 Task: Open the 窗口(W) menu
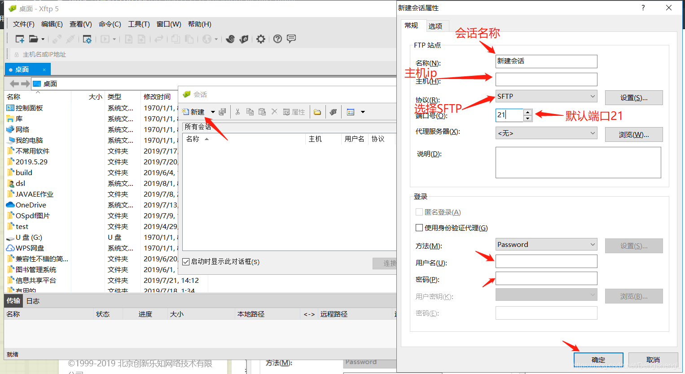click(169, 24)
